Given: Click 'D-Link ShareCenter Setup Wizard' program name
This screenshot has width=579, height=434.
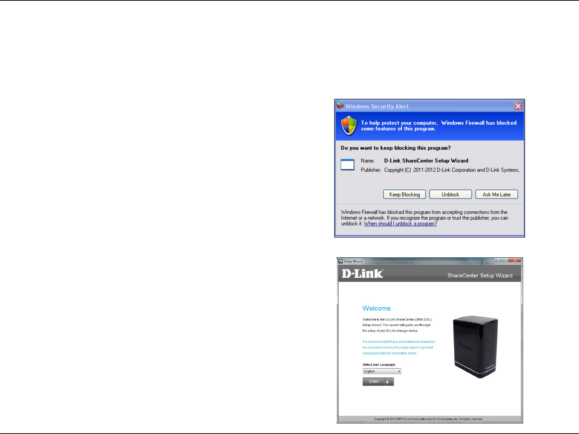Looking at the screenshot, I should [x=426, y=161].
